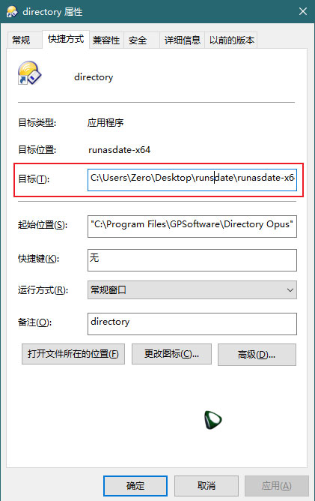The width and height of the screenshot is (315, 501).
Task: Focus the 快捷键 field showing 无
Action: (192, 260)
